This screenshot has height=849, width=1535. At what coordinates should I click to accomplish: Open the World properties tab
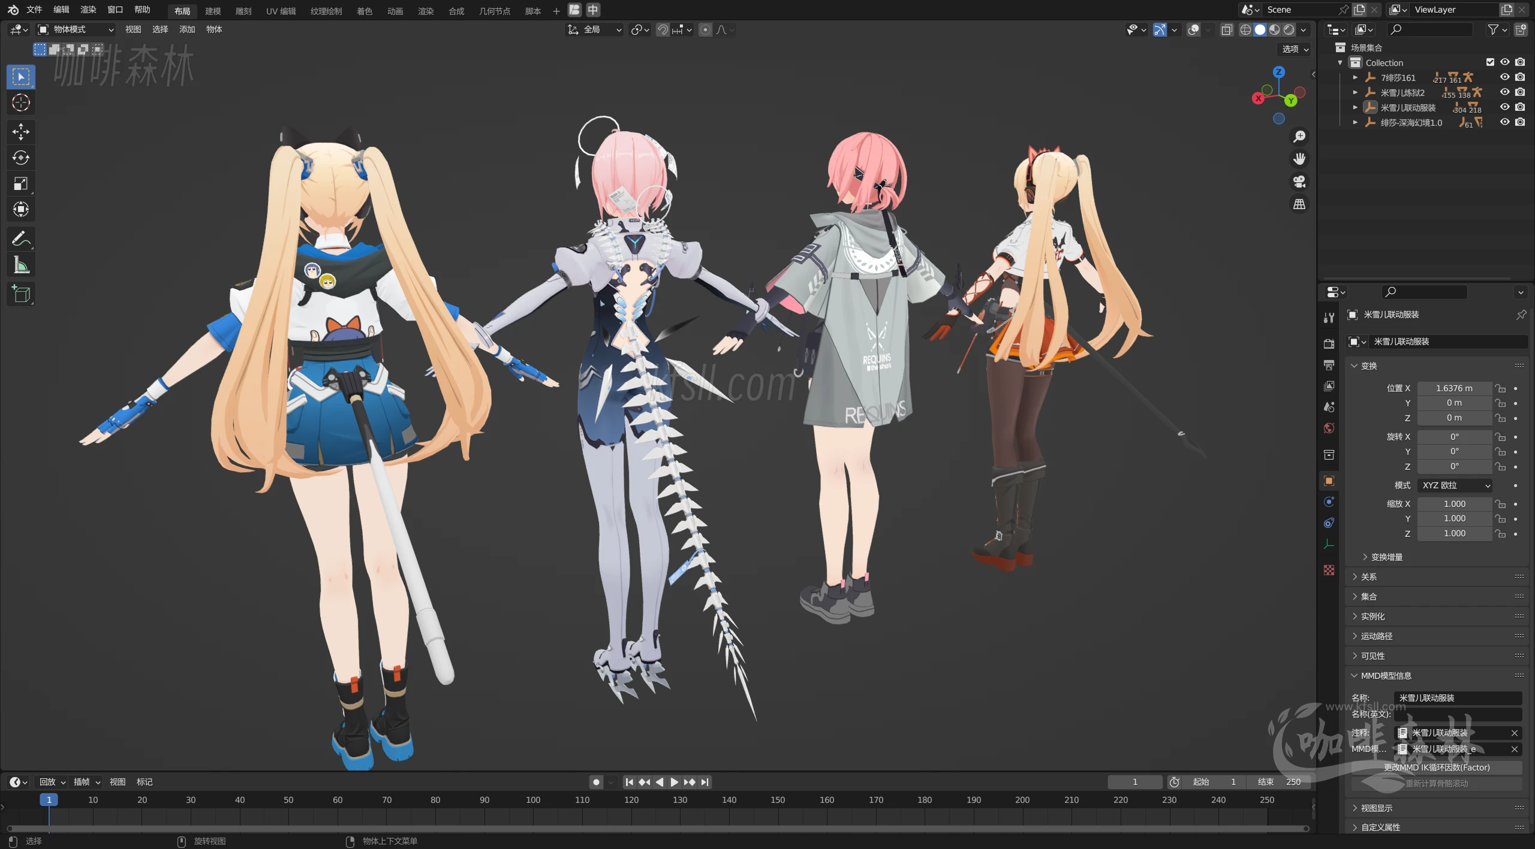[1329, 428]
